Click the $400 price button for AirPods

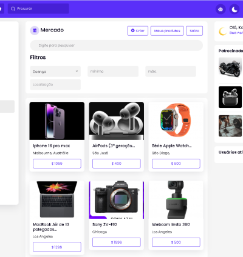point(117,164)
